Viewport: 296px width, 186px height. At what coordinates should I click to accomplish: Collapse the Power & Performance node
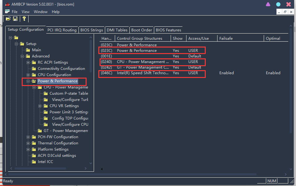pos(28,81)
